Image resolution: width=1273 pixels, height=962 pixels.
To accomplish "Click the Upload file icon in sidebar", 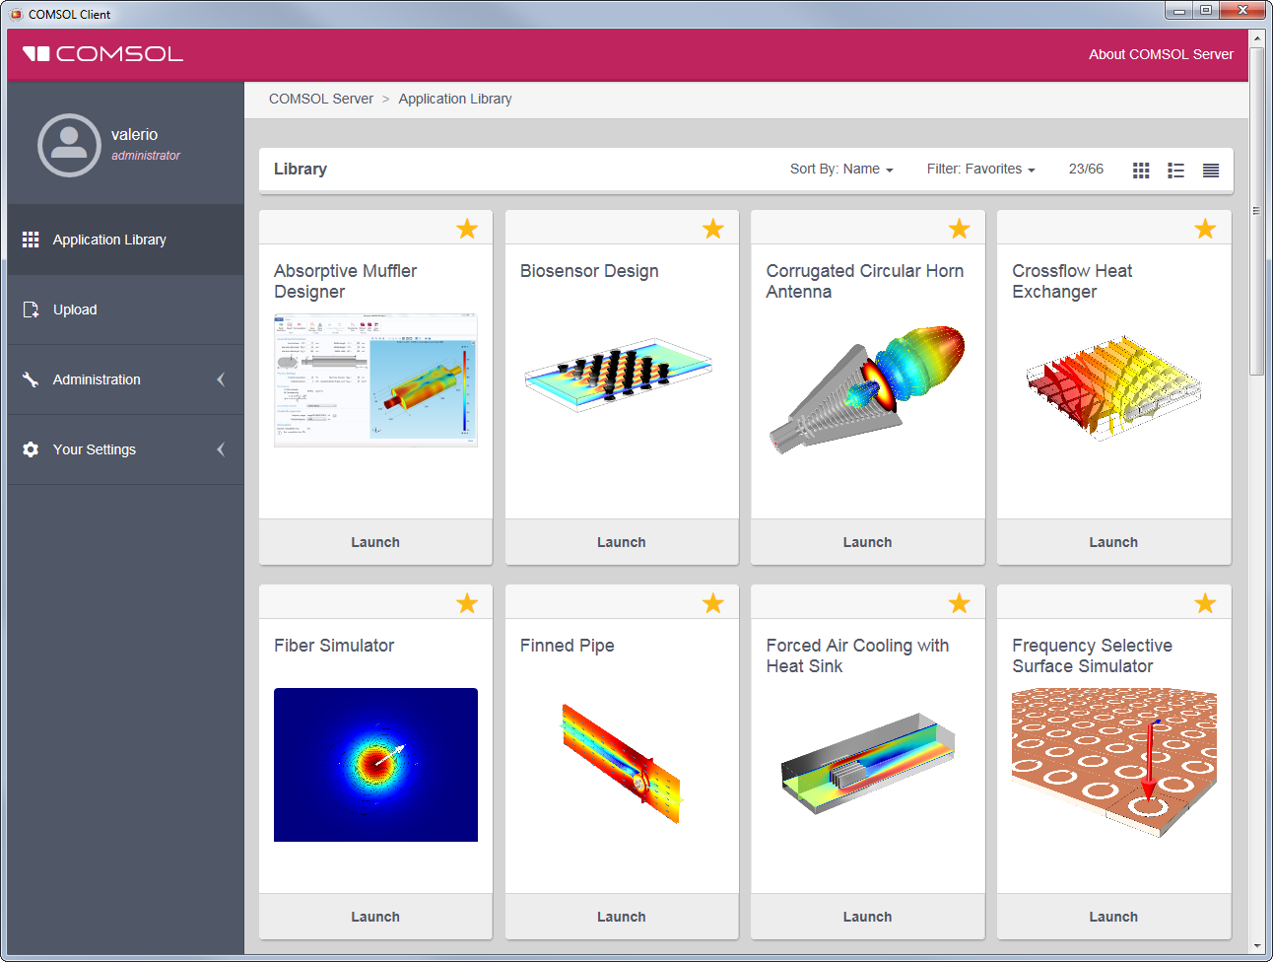I will (x=31, y=309).
